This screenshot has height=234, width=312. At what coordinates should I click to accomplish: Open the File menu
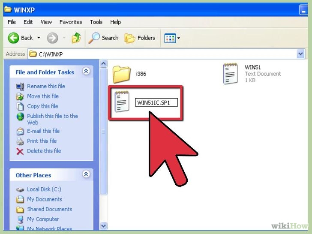click(12, 22)
